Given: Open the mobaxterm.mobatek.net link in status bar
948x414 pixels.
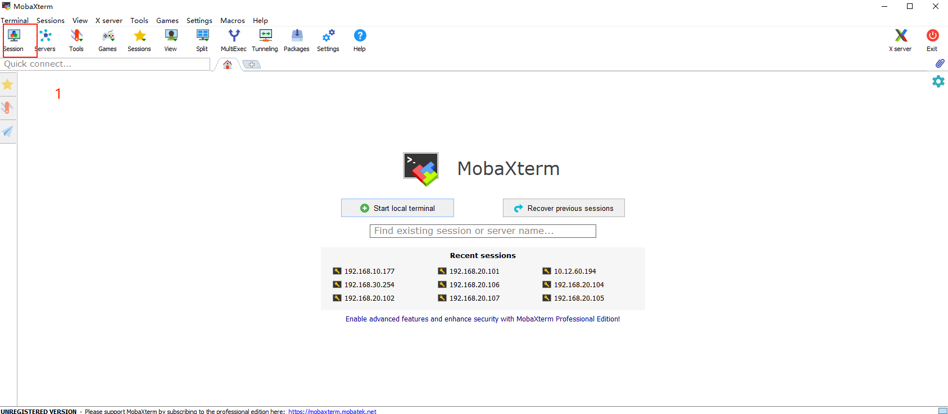Looking at the screenshot, I should (x=332, y=411).
